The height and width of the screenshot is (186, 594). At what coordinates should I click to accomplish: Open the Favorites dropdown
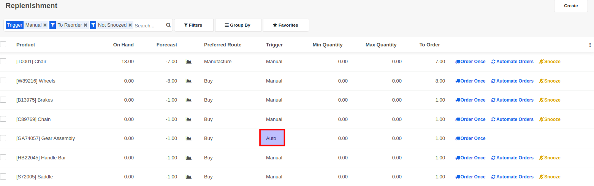coord(285,25)
